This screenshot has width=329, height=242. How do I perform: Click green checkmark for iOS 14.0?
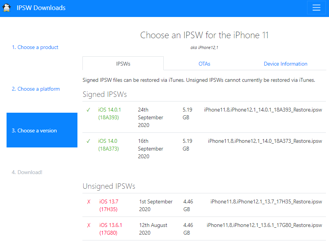click(x=88, y=141)
